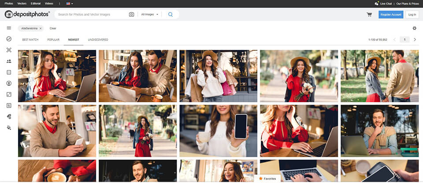Viewport: 423px width, 183px height.
Task: Switch to the Popular tab
Action: [x=53, y=39]
